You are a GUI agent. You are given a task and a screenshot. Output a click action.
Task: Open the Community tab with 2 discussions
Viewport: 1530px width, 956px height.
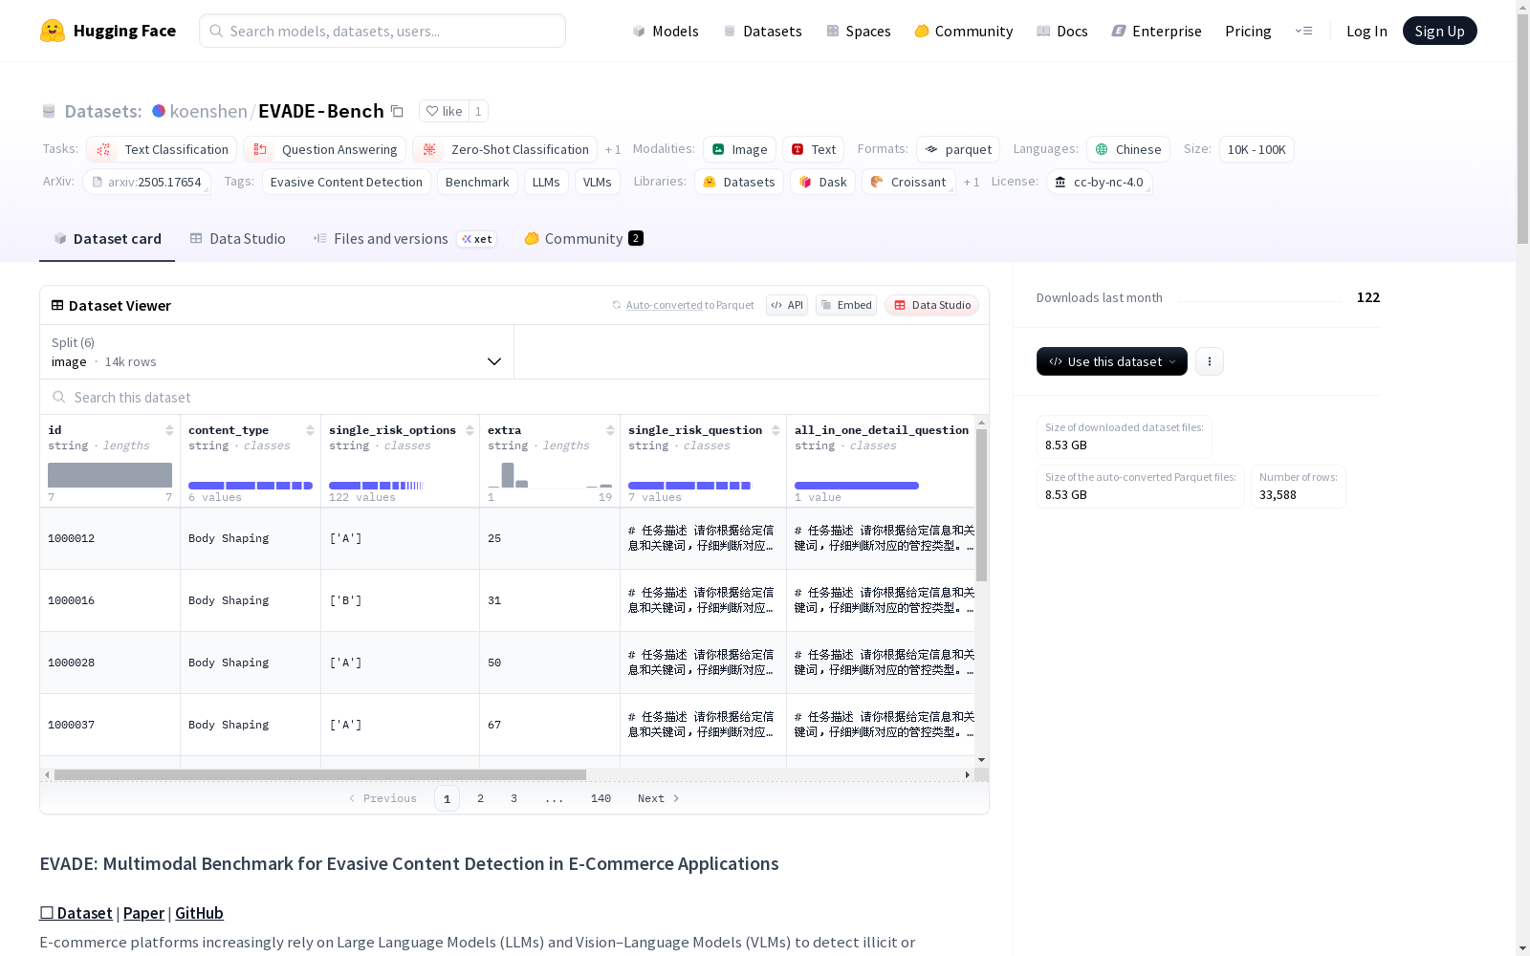point(583,239)
